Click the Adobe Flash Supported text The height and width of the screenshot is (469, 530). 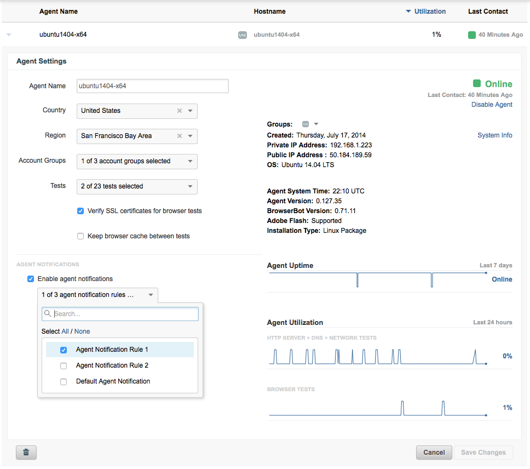pyautogui.click(x=304, y=221)
